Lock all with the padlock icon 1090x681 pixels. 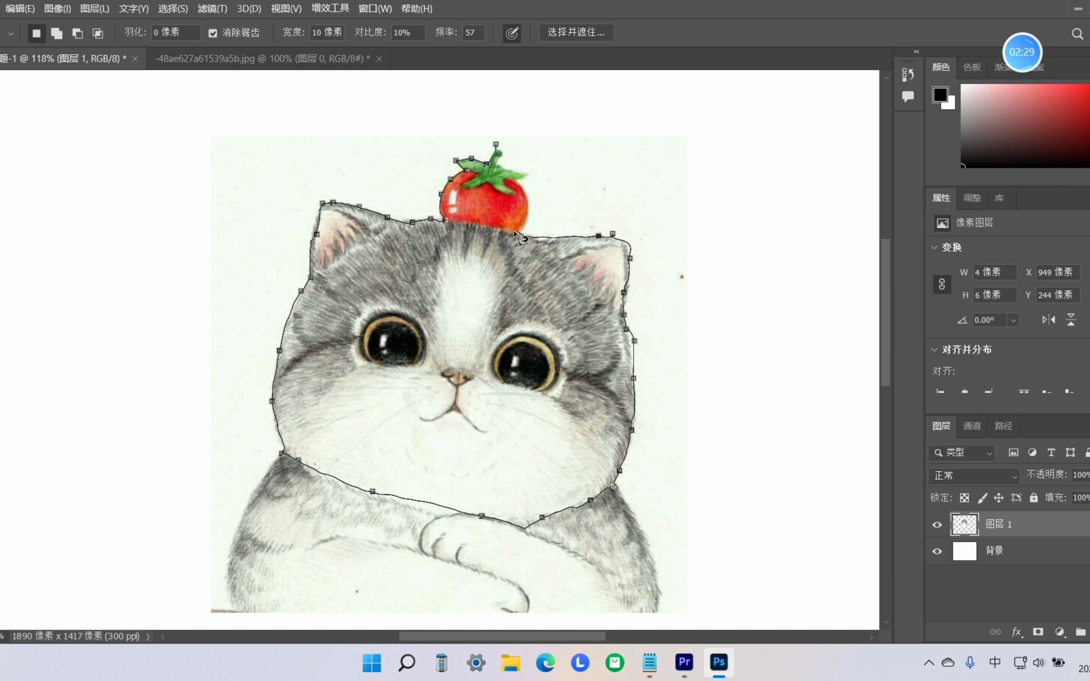1034,498
